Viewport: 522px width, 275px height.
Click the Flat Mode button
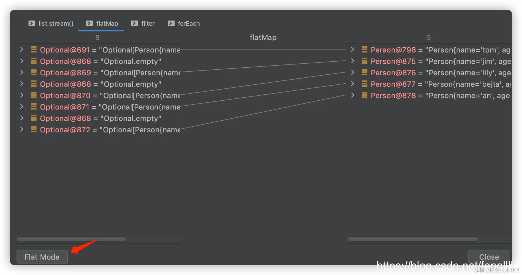[x=42, y=257]
